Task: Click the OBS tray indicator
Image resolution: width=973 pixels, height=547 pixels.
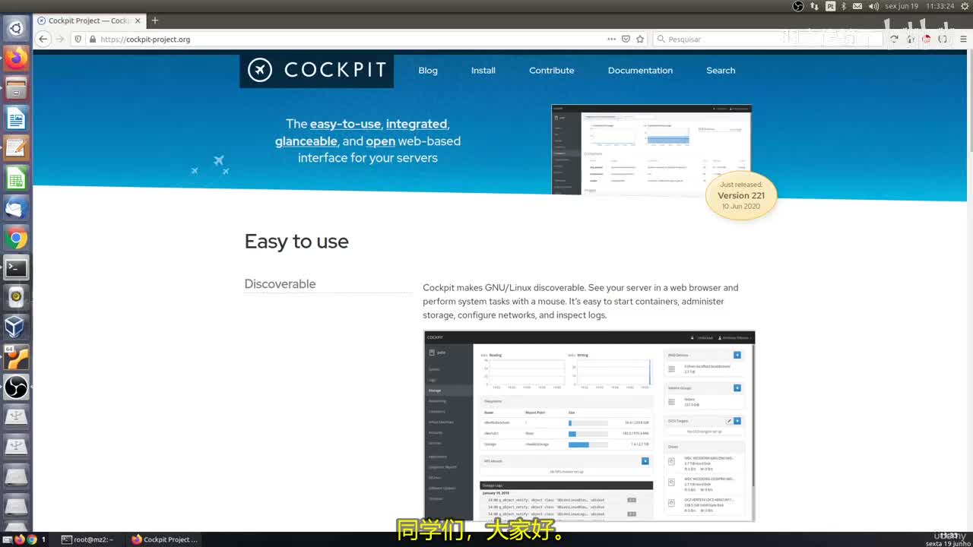Action: 798,6
